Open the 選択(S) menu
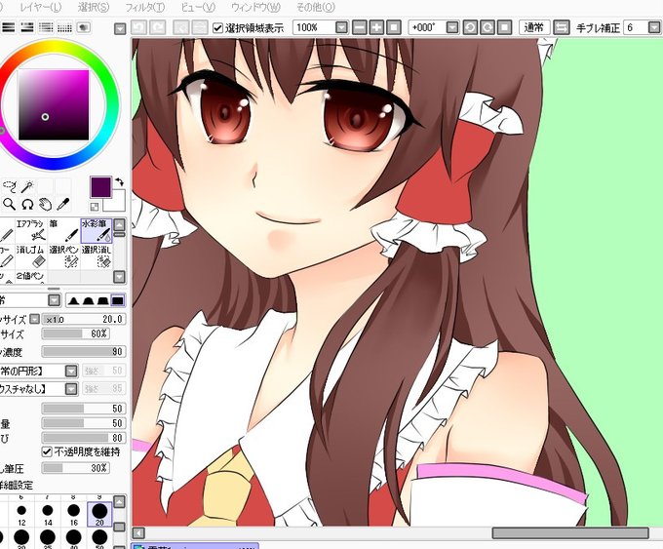 tap(94, 7)
